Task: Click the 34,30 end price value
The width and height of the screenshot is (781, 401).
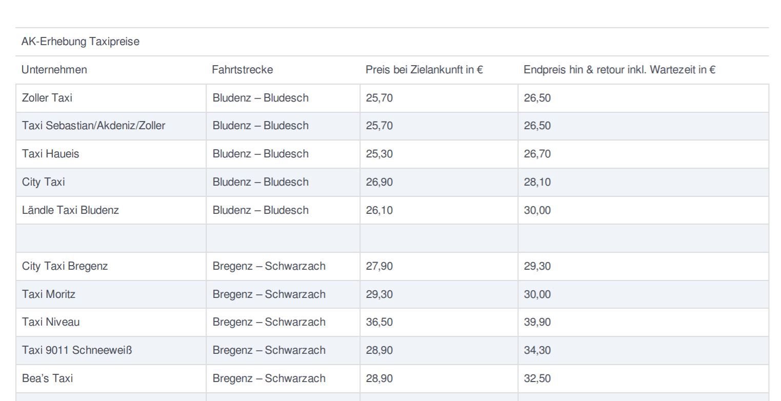Action: coord(537,350)
